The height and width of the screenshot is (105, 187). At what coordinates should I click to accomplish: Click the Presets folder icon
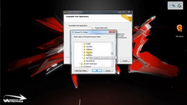[84, 55]
